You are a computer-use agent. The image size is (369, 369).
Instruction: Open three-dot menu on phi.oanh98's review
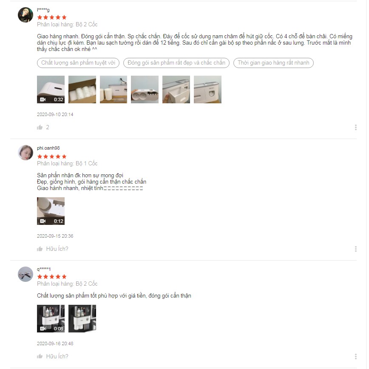coord(355,249)
